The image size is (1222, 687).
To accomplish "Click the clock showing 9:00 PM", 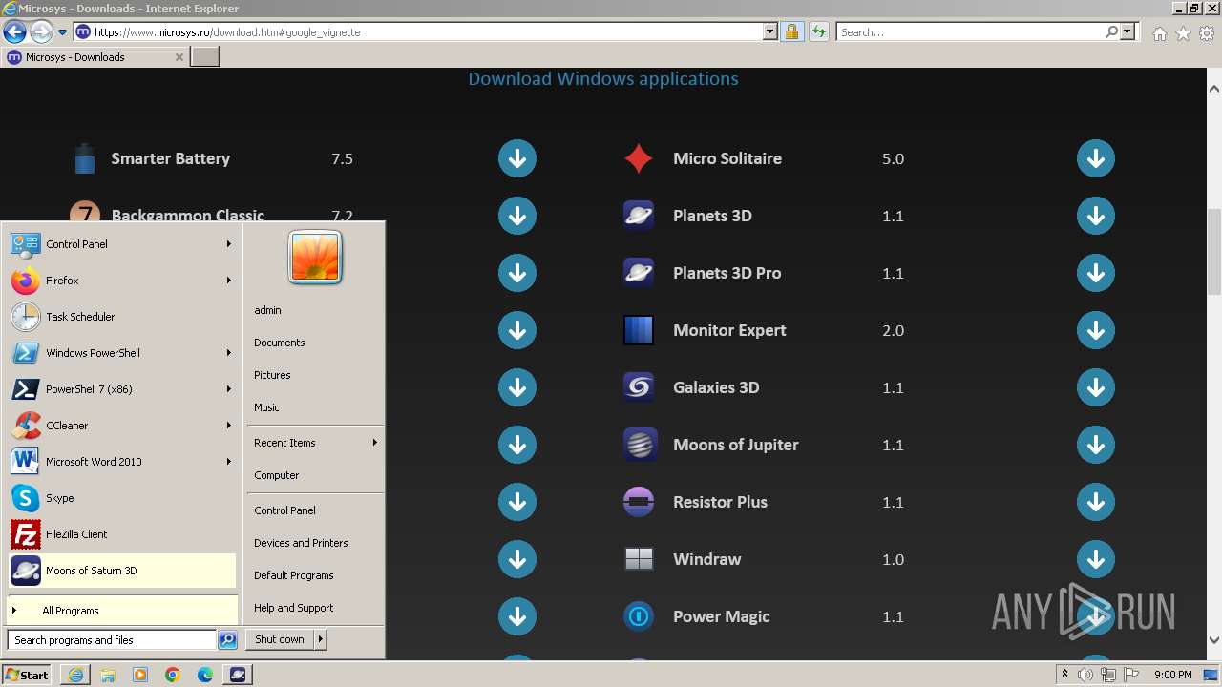I will coord(1173,675).
